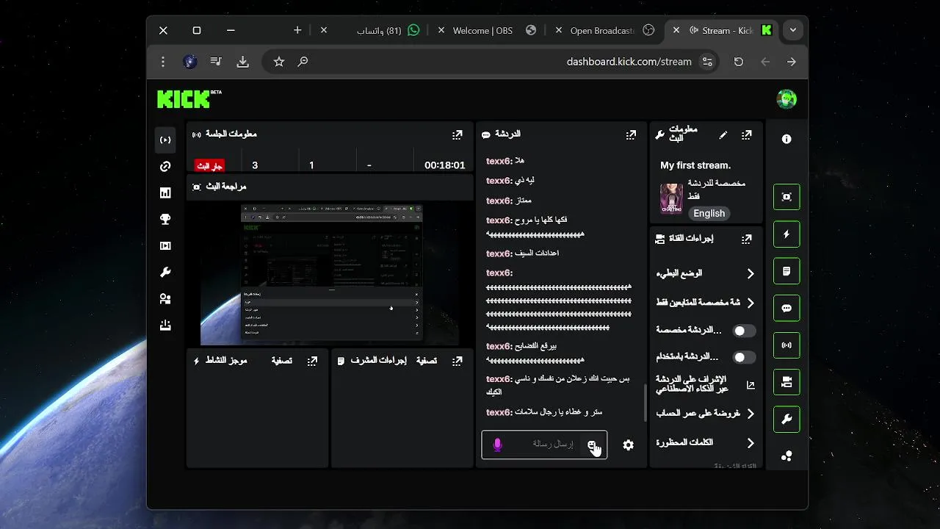Pop out the إجراءات القناة panel
Image resolution: width=940 pixels, height=529 pixels.
click(747, 239)
